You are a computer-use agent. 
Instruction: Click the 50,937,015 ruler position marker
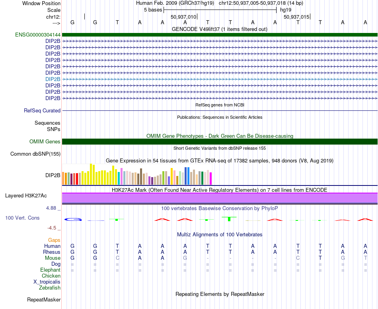coord(296,17)
